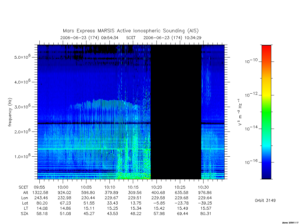Click the 'Orbit 3149' label
The width and height of the screenshot is (299, 224).
265,200
